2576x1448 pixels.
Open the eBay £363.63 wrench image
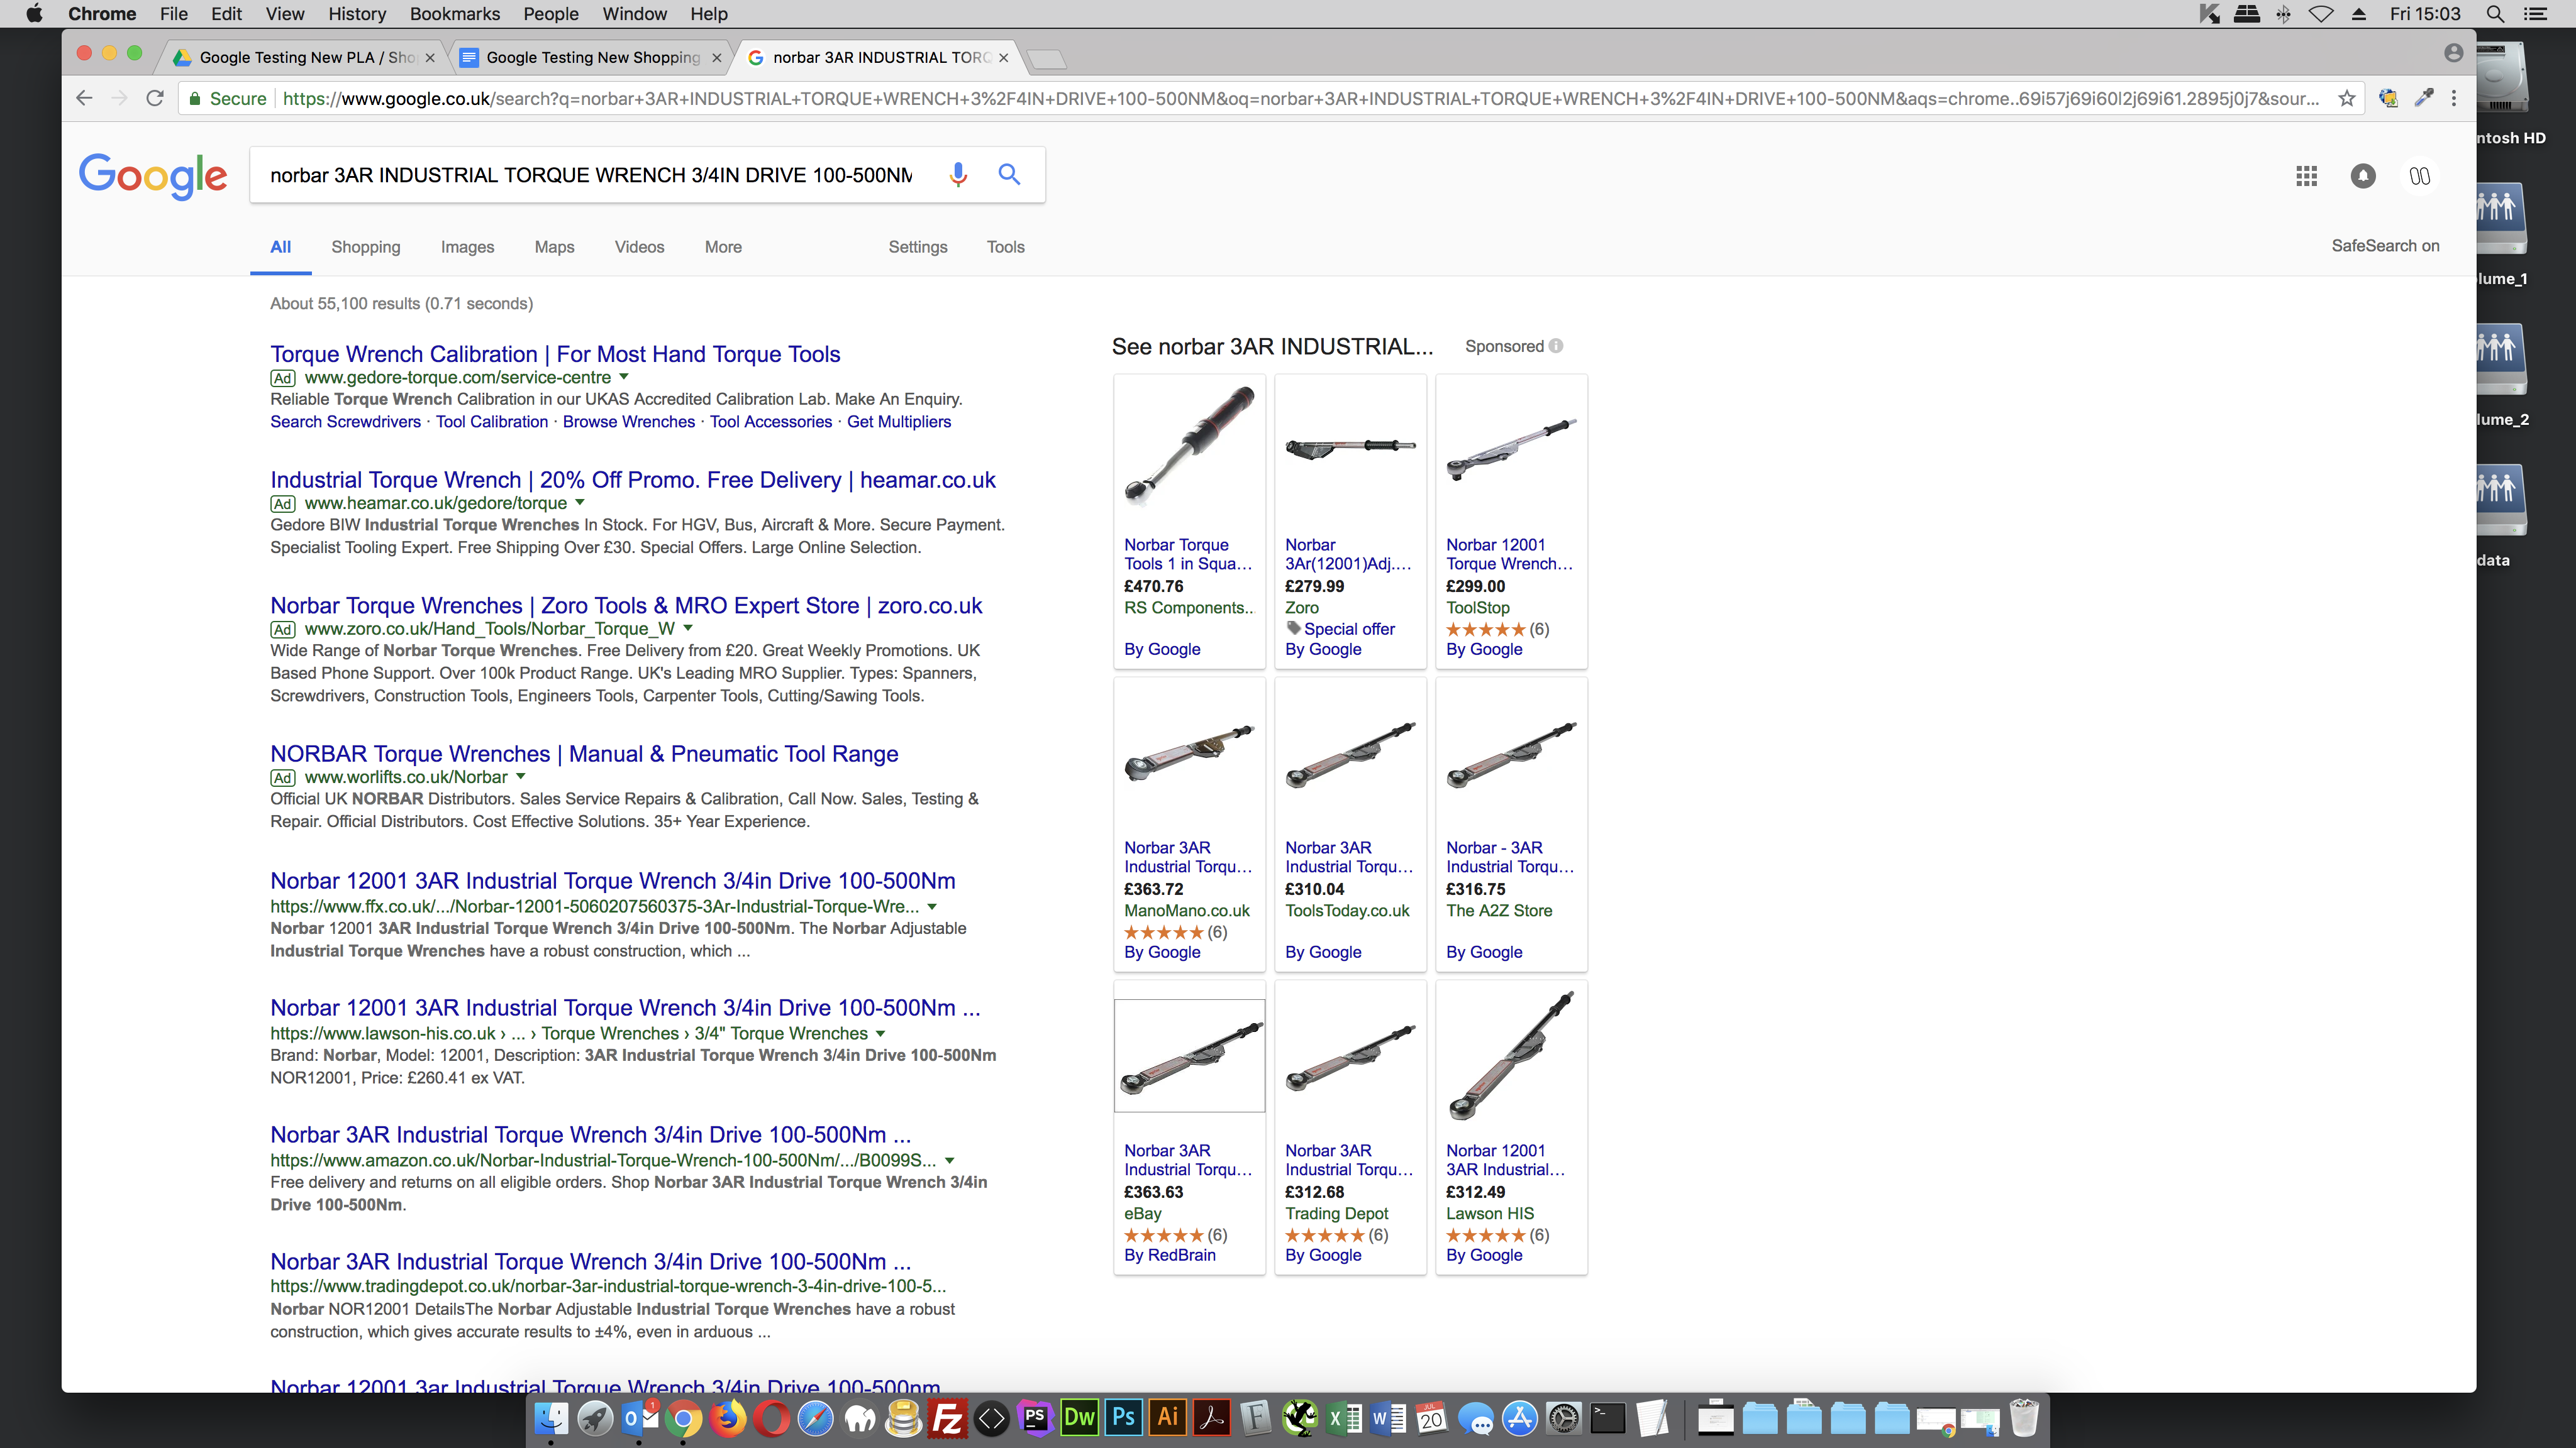coord(1189,1055)
